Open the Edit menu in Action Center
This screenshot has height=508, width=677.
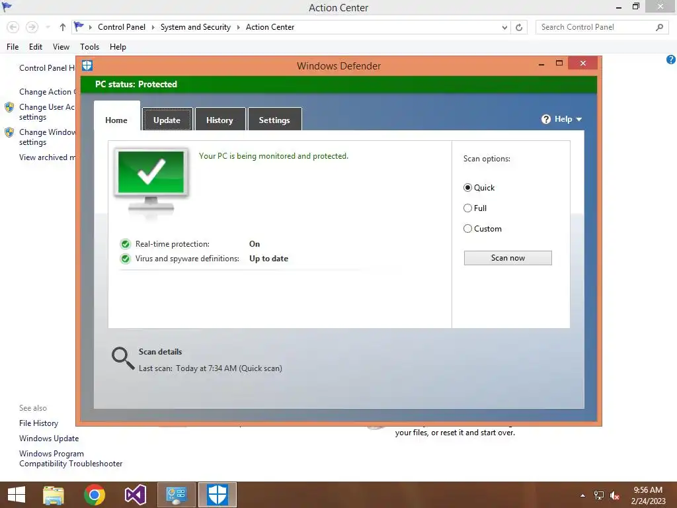pyautogui.click(x=36, y=47)
